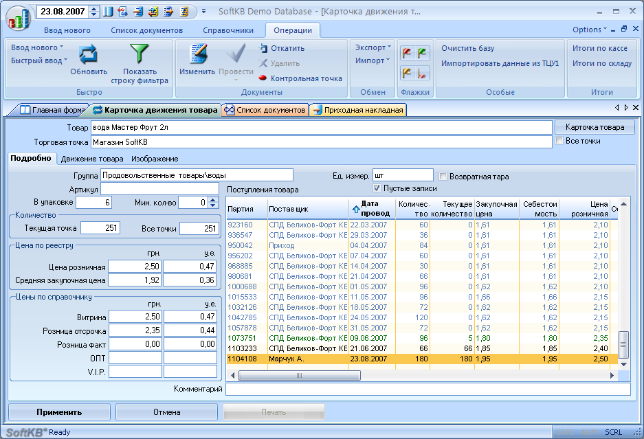
Task: Expand the Ввод нового dropdown in Быстро group
Action: (x=37, y=47)
